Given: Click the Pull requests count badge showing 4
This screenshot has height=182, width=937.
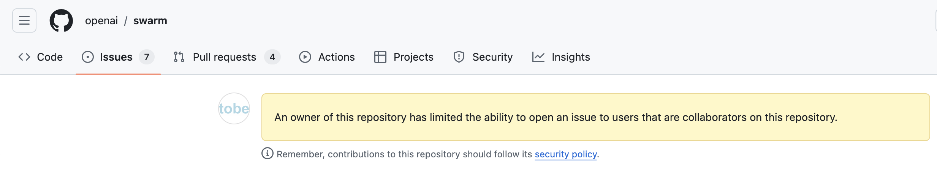Looking at the screenshot, I should pyautogui.click(x=272, y=57).
